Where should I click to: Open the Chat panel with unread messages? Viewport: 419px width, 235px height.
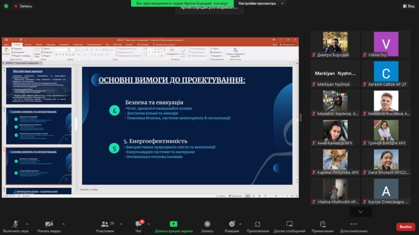coord(139,226)
